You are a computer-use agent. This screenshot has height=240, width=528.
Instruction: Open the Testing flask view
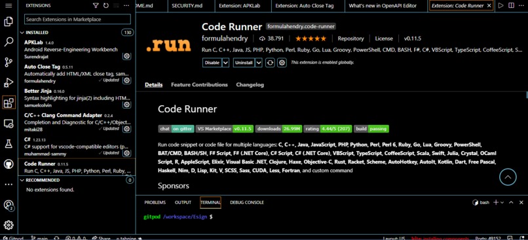(x=9, y=144)
